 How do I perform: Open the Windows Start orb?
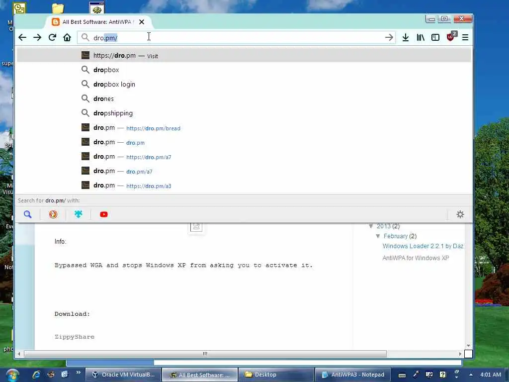(11, 375)
